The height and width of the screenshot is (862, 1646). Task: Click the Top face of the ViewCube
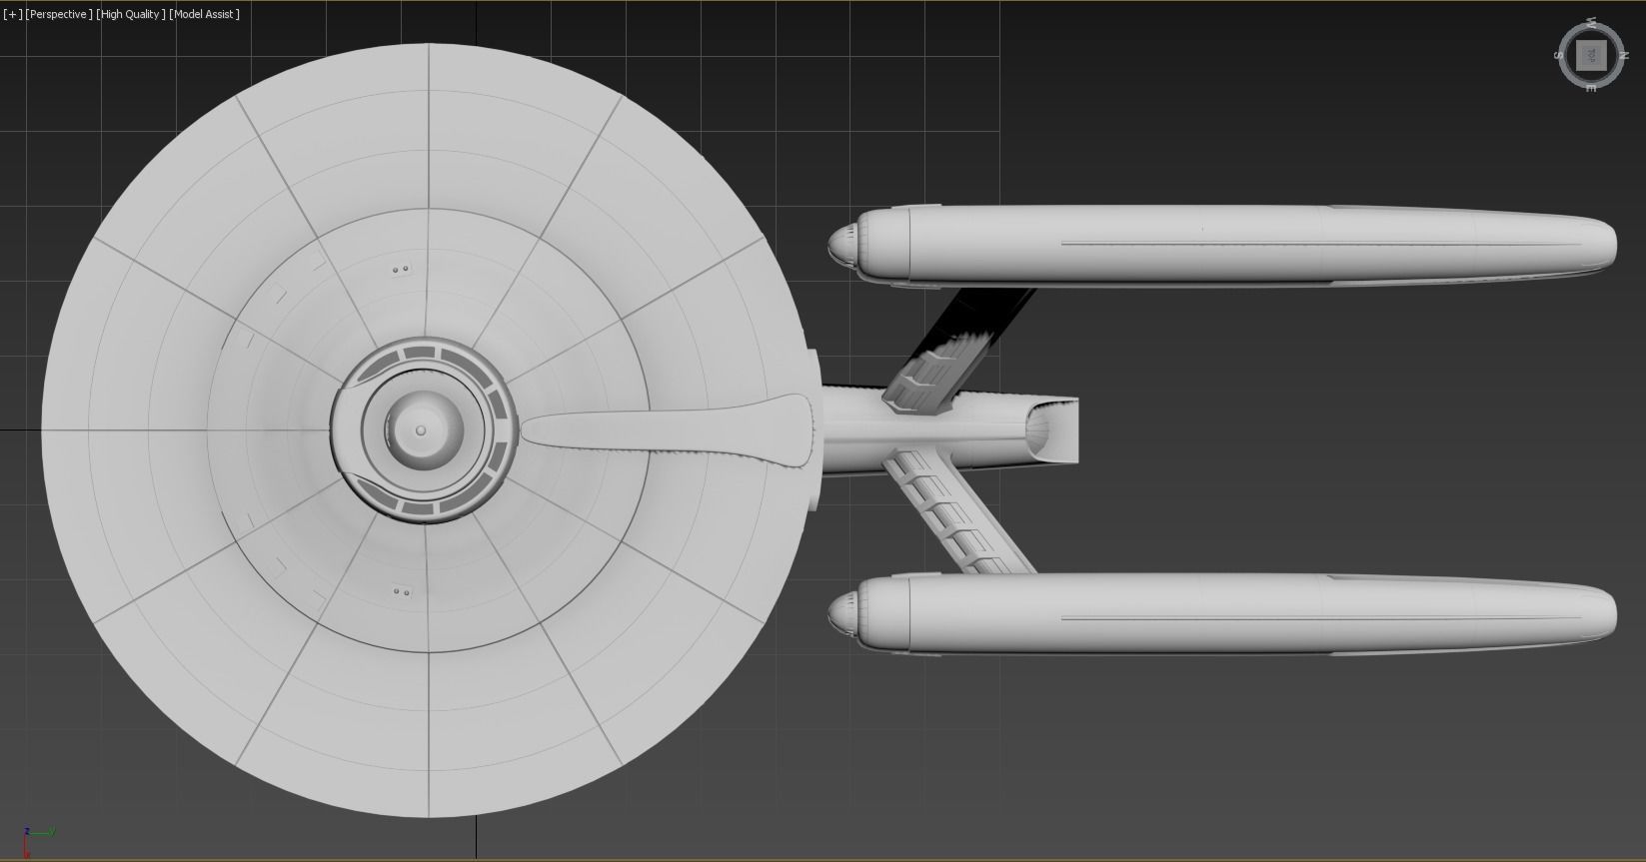pyautogui.click(x=1591, y=55)
